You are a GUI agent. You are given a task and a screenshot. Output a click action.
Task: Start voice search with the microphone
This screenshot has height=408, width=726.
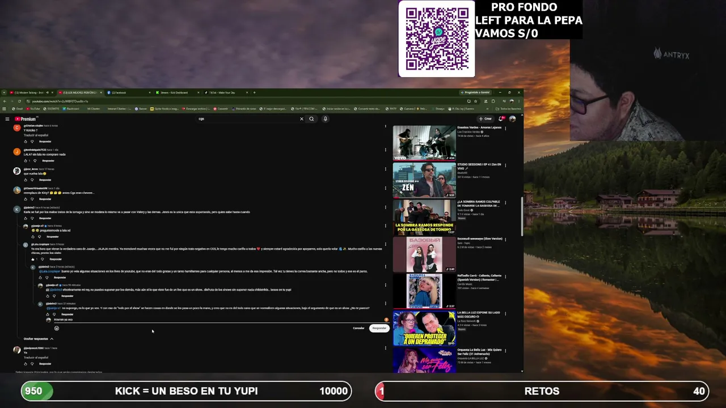pos(325,119)
